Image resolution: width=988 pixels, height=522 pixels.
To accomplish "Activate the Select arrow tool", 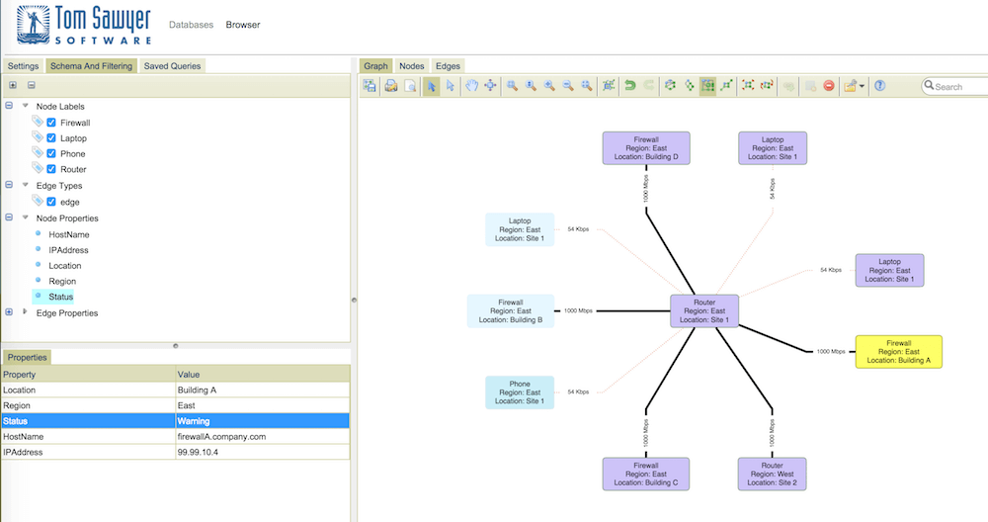I will (x=432, y=86).
